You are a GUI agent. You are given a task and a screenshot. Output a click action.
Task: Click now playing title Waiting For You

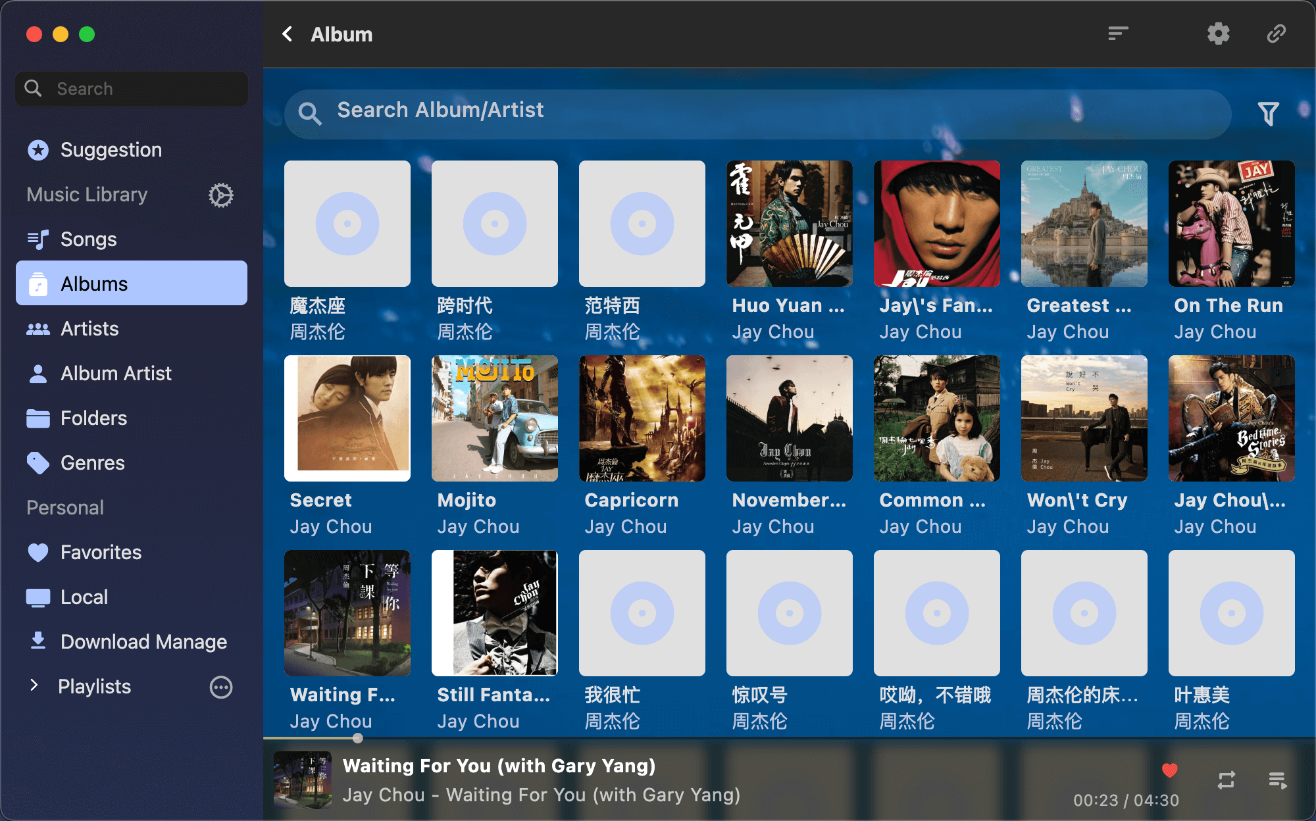pyautogui.click(x=499, y=766)
